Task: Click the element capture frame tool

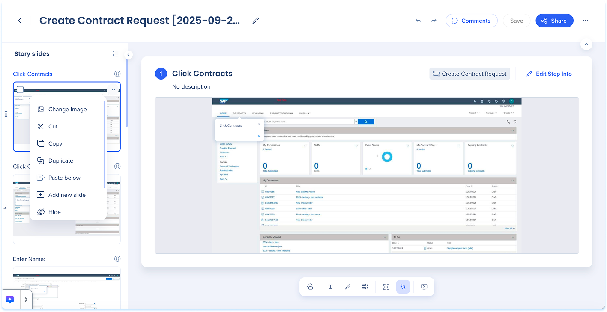Action: (386, 287)
